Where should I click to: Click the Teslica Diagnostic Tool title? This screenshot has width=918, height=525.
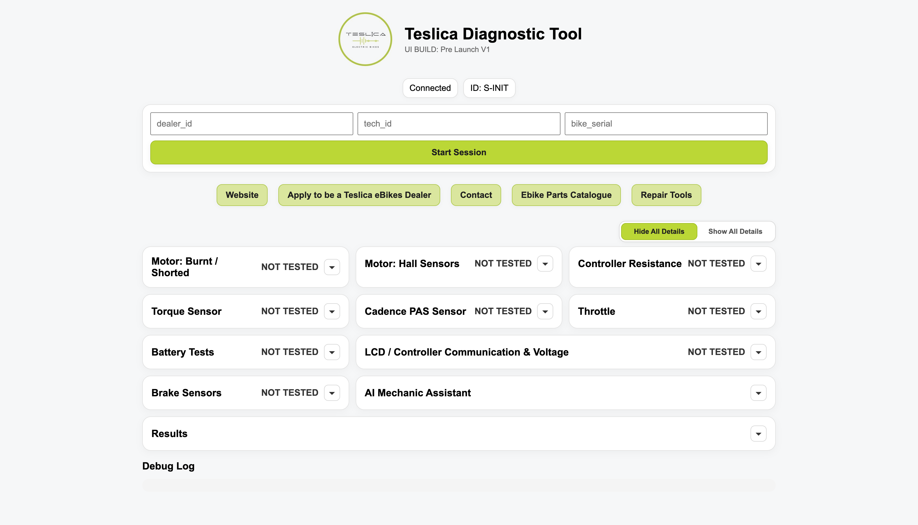click(x=493, y=34)
